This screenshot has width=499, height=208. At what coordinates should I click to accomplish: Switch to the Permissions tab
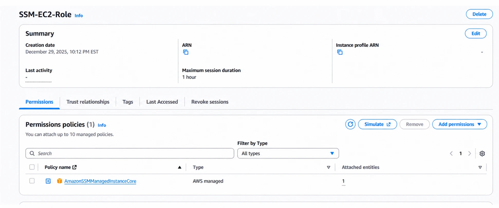tap(39, 102)
